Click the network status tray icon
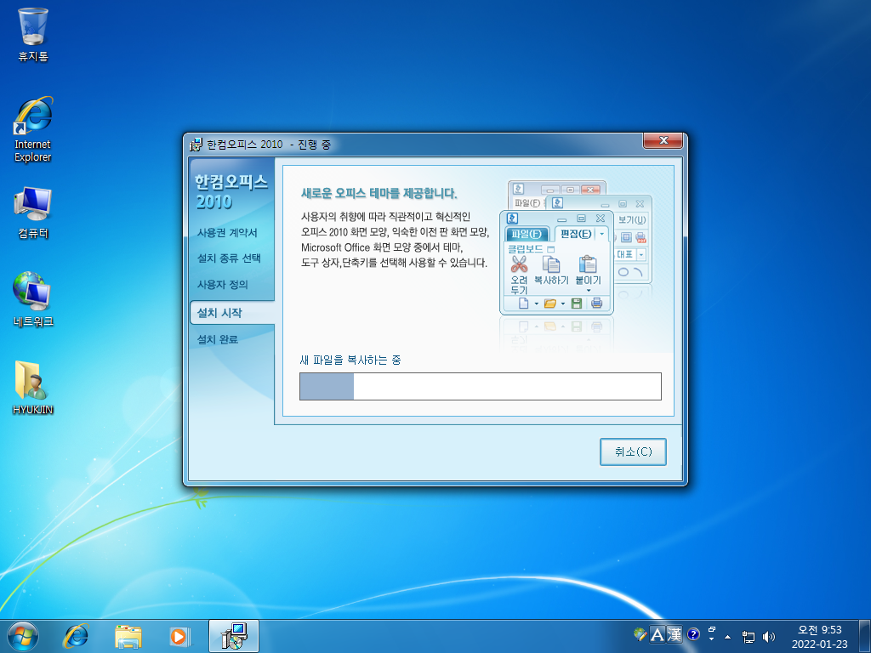The height and width of the screenshot is (653, 871). [749, 636]
